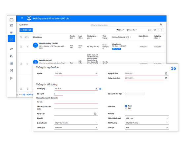
Task: Open the Trạng thái menu
Action: point(132,30)
